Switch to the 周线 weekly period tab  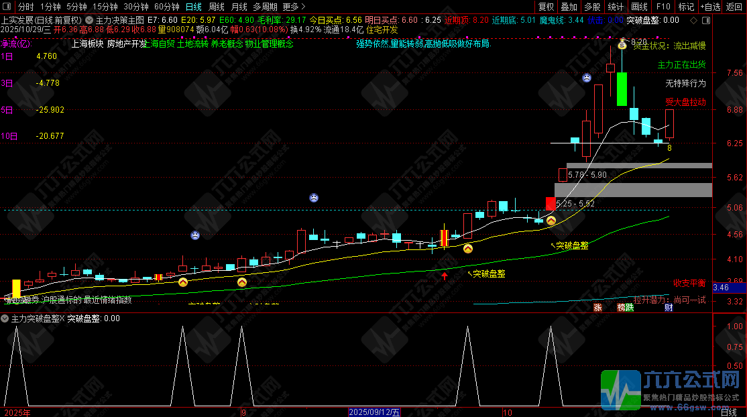click(x=217, y=7)
